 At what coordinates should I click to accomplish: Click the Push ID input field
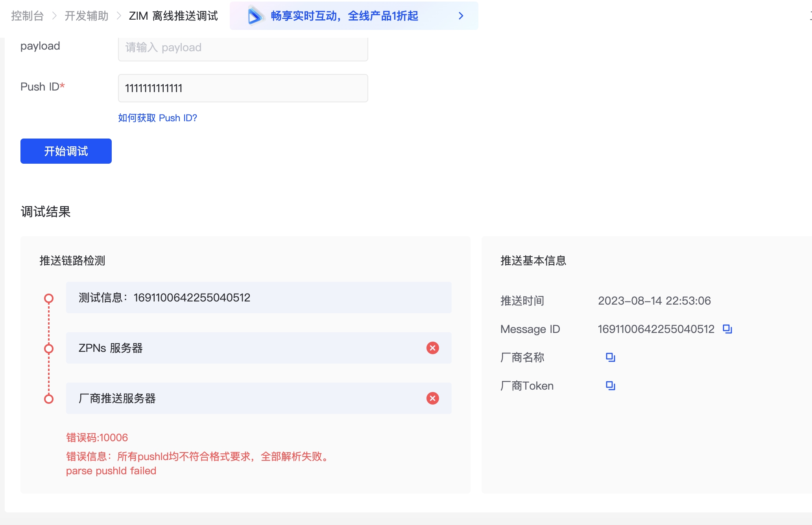[243, 88]
